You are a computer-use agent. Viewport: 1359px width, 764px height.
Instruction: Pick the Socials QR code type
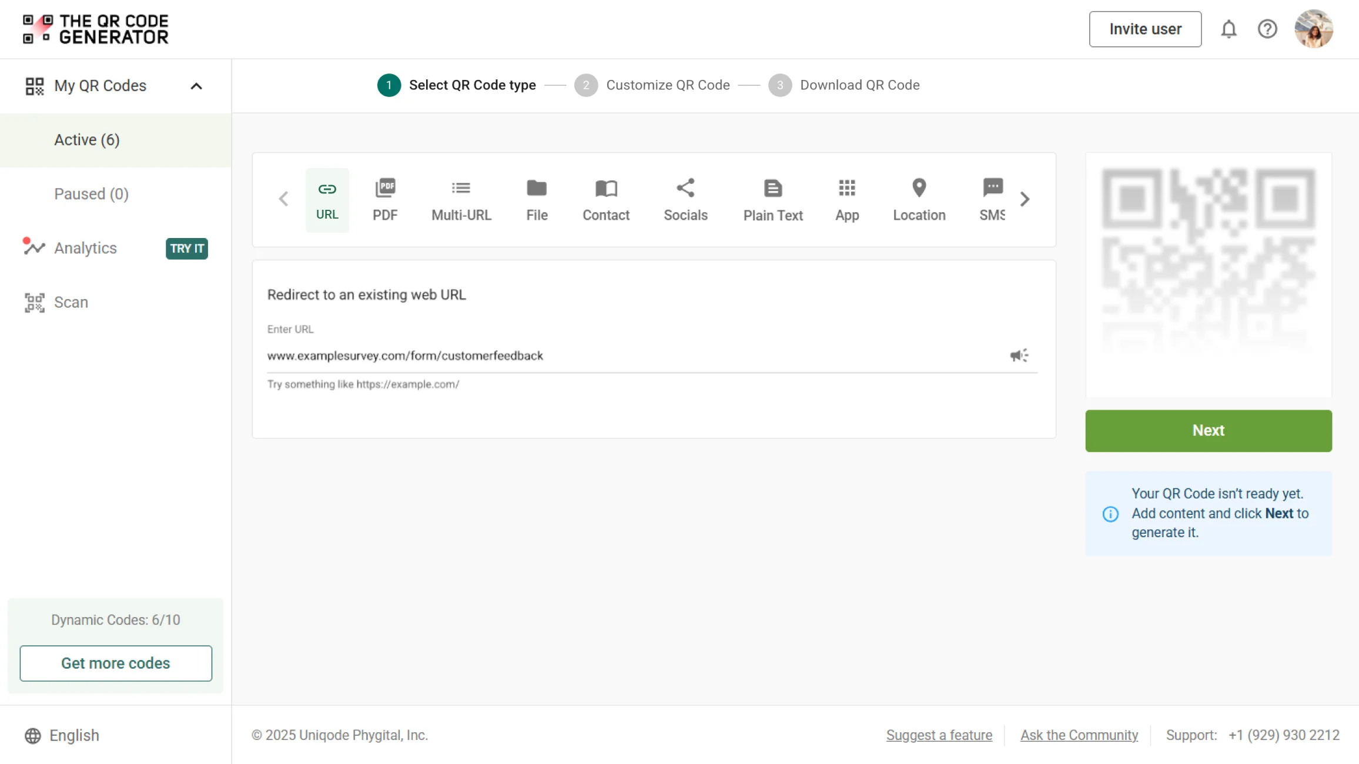685,200
